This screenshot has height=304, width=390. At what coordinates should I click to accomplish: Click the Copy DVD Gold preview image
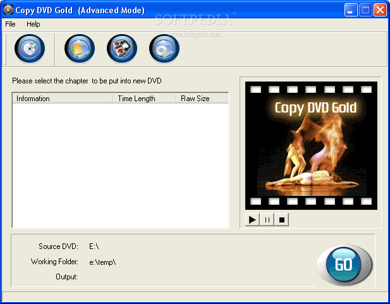[x=311, y=145]
